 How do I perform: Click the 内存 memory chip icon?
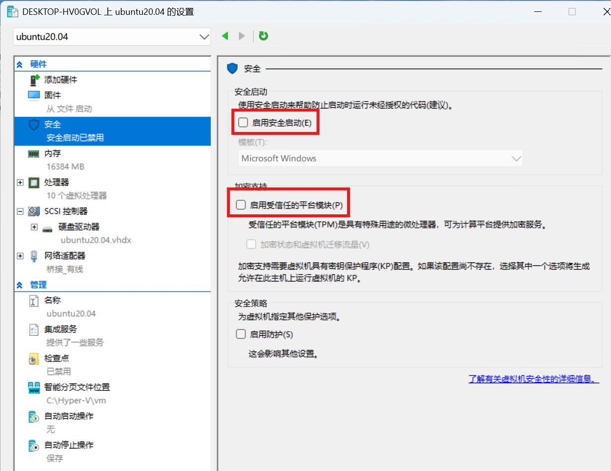coord(34,154)
